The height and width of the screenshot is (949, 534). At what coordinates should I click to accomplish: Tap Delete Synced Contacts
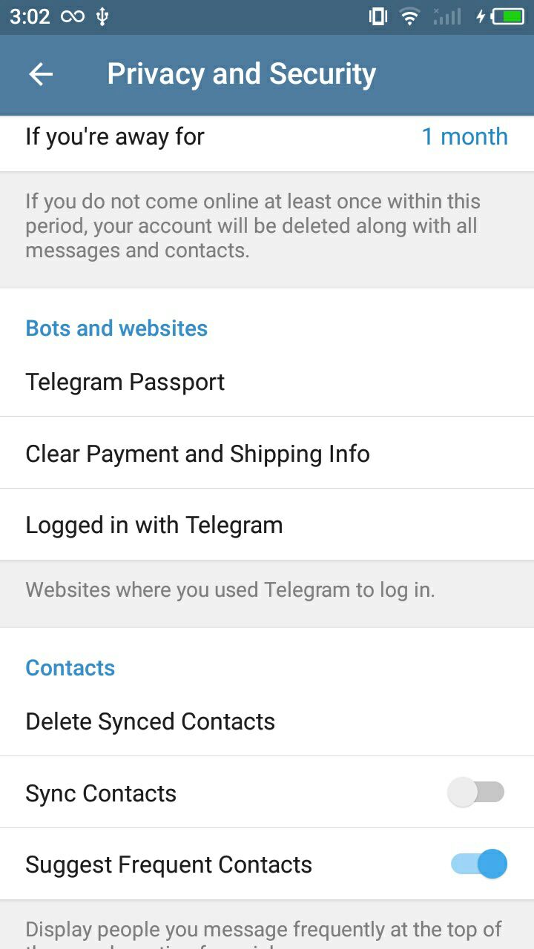point(150,721)
